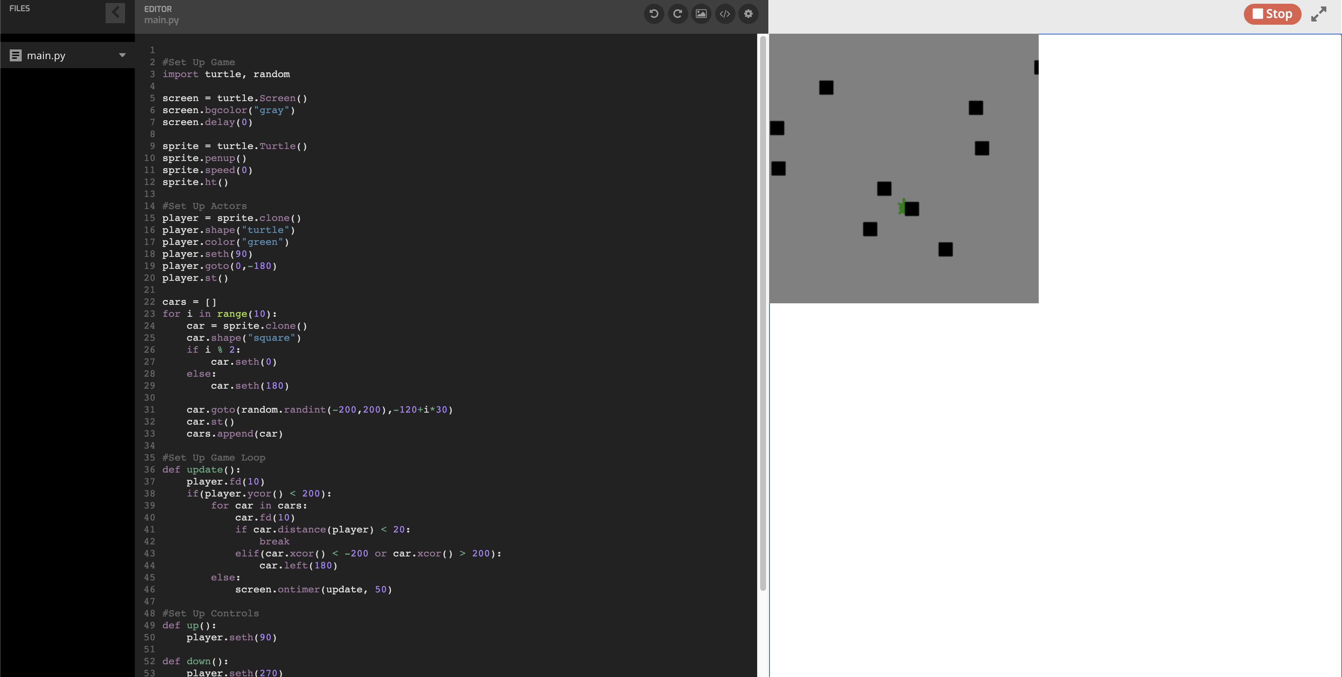
Task: Toggle fullscreen output with expand icon
Action: 1318,14
